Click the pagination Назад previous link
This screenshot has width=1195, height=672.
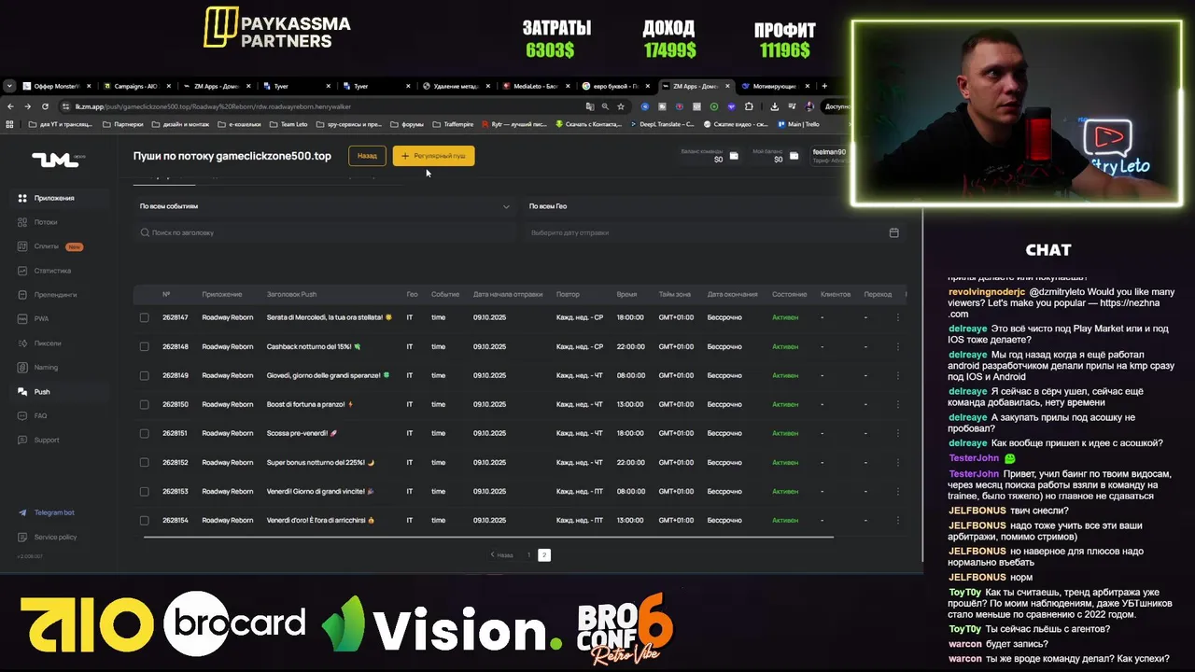[x=501, y=554]
